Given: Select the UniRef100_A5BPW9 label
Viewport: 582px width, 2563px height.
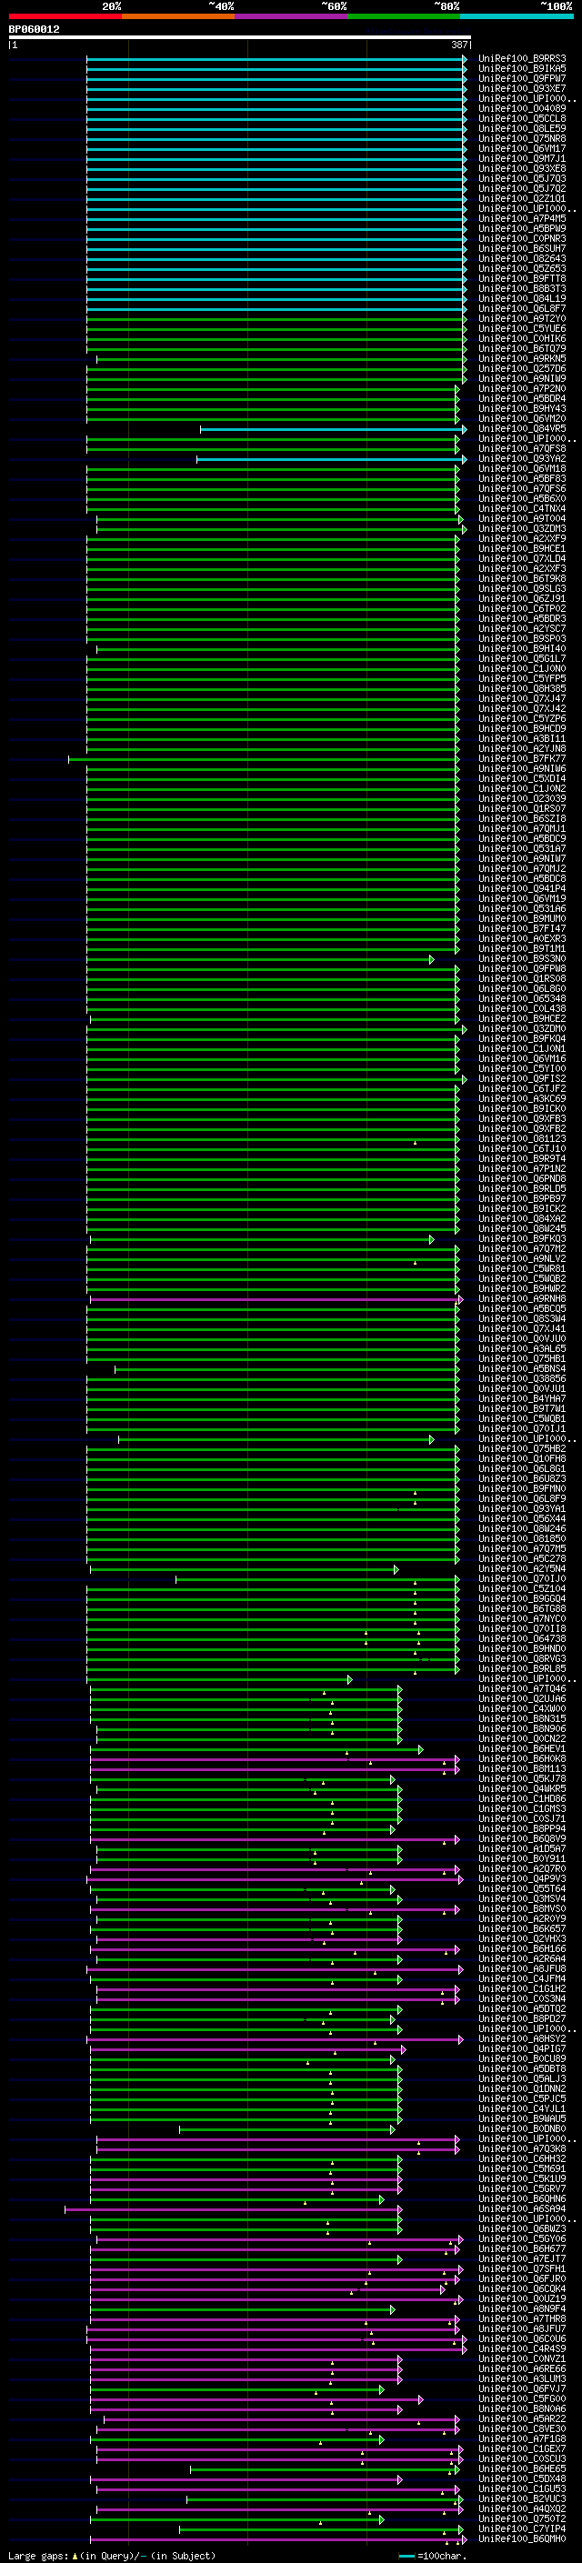Looking at the screenshot, I should click(x=522, y=228).
